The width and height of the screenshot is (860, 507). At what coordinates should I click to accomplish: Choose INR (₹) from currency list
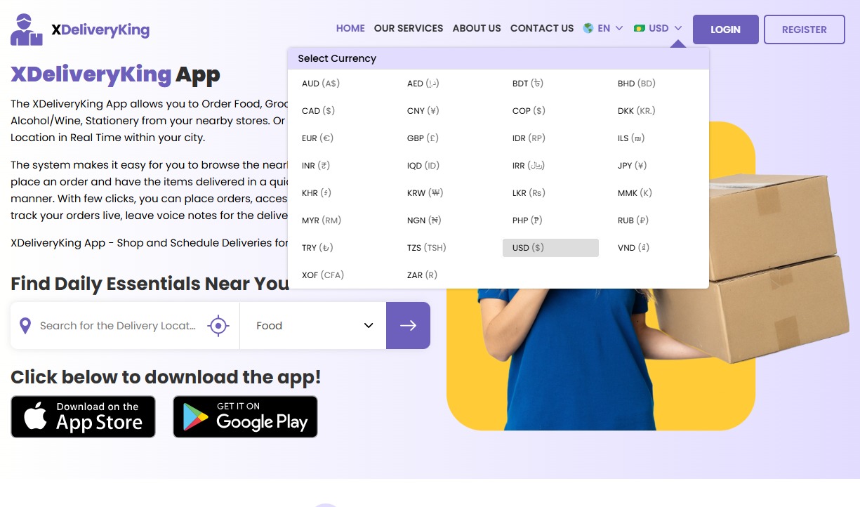pyautogui.click(x=315, y=166)
